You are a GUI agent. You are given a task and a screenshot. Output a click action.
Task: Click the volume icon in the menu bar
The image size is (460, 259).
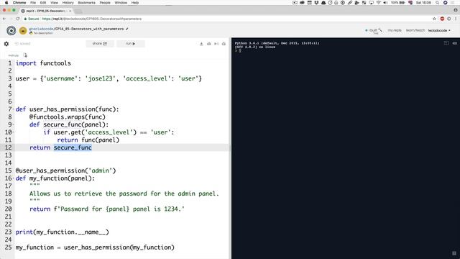click(385, 3)
